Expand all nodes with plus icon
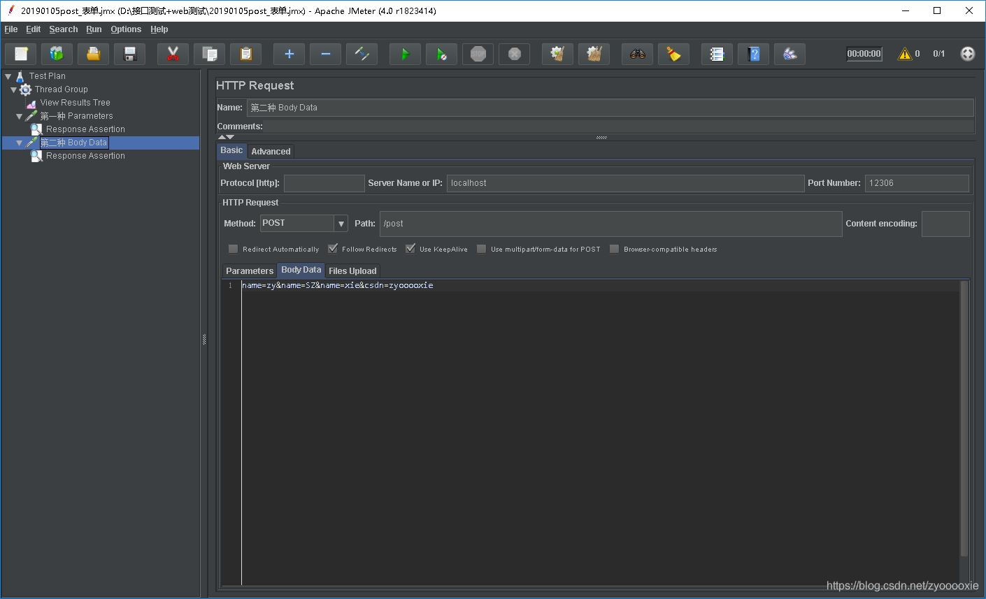986x599 pixels. [289, 54]
